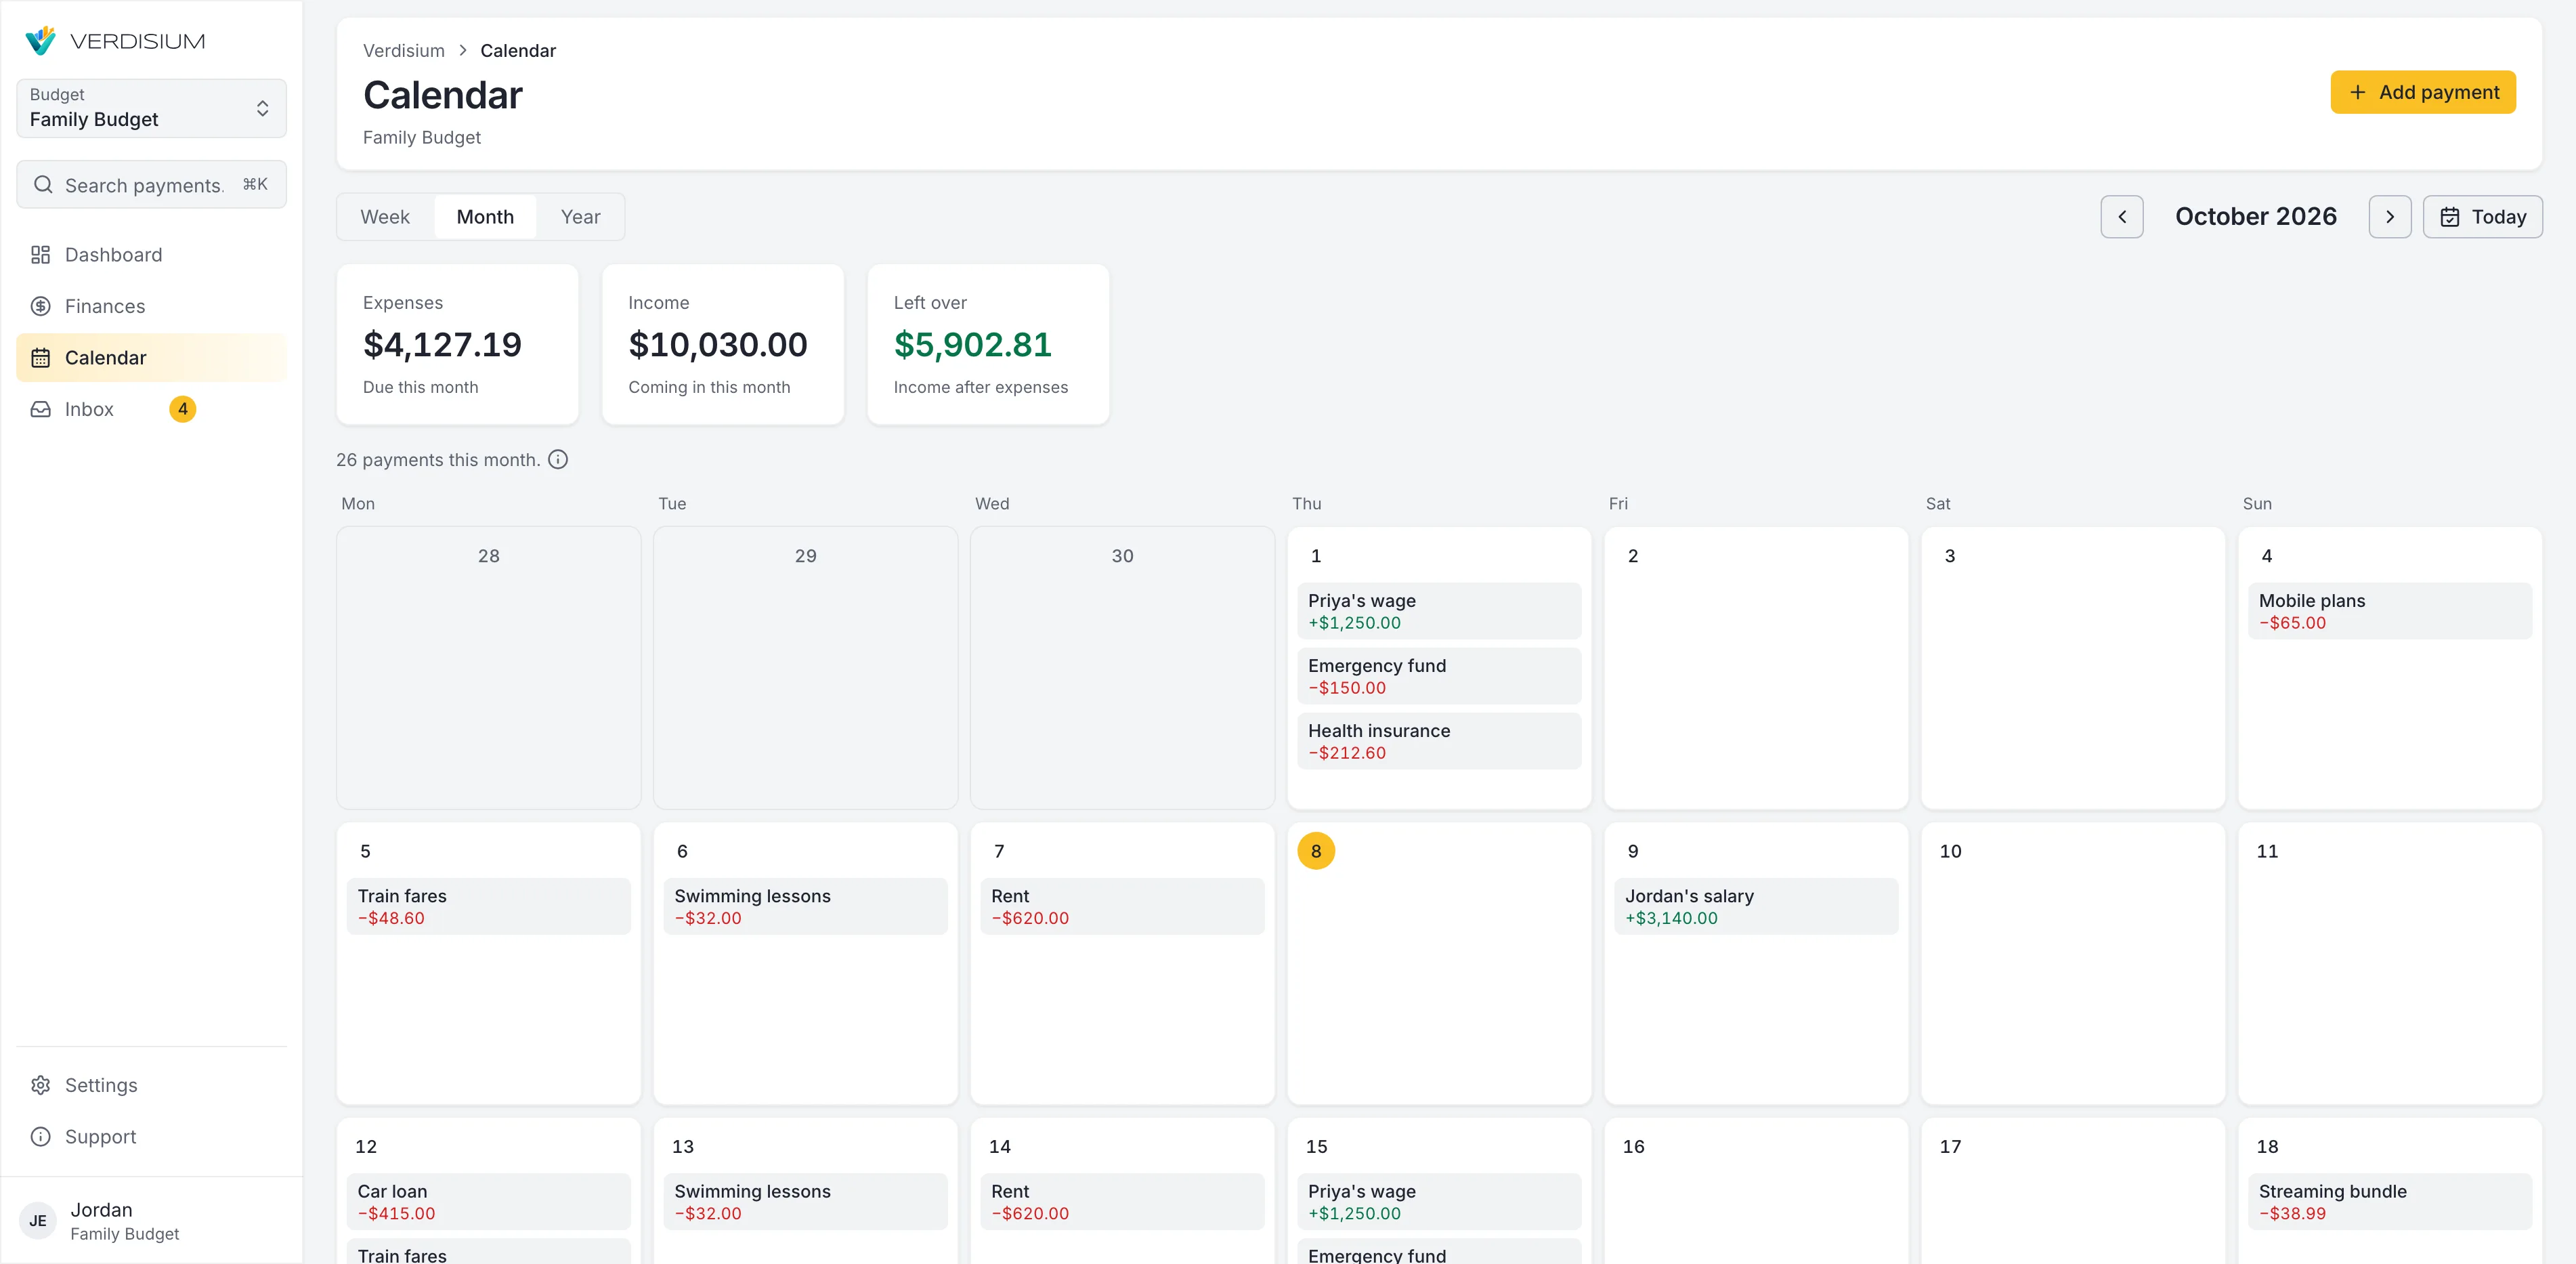Image resolution: width=2576 pixels, height=1264 pixels.
Task: Click the Expenses summary card
Action: click(457, 344)
